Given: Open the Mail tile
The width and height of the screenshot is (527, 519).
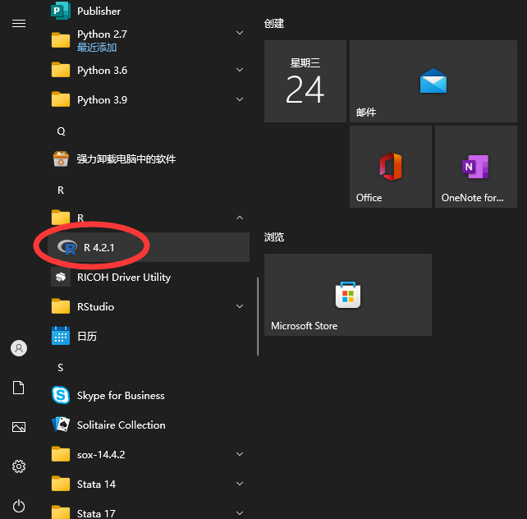Looking at the screenshot, I should (433, 81).
